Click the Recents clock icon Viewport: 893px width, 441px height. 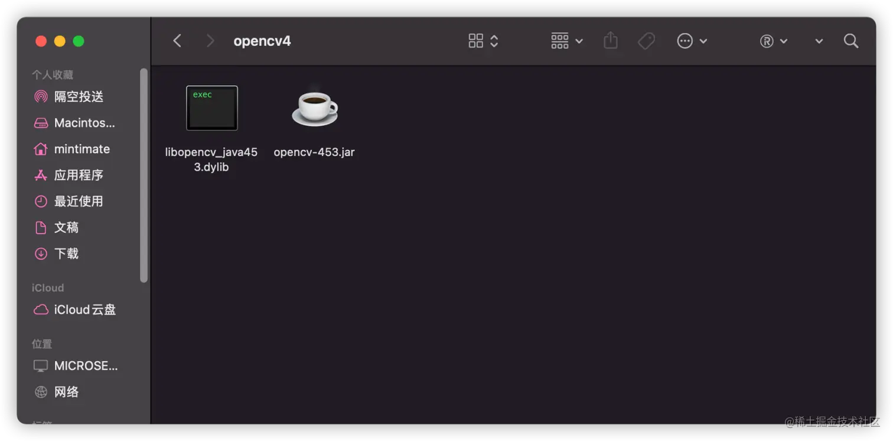(x=41, y=201)
